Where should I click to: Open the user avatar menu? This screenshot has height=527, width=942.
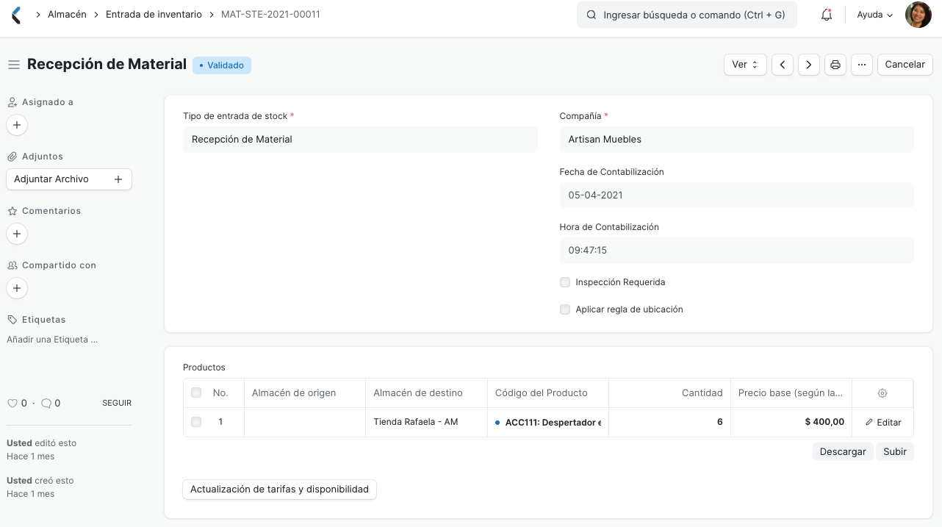(918, 15)
